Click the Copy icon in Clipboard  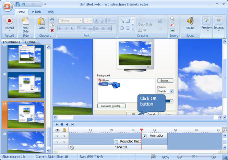52,24
